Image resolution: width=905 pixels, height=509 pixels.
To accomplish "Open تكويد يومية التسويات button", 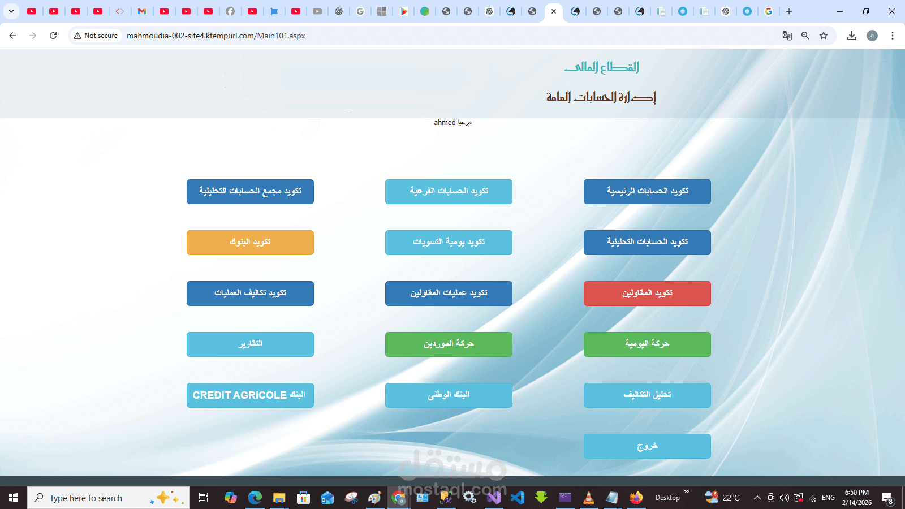I will point(449,243).
